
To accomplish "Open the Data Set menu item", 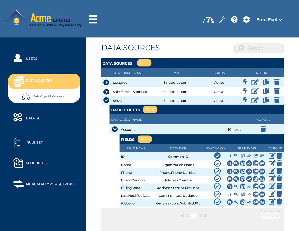I will coord(34,118).
